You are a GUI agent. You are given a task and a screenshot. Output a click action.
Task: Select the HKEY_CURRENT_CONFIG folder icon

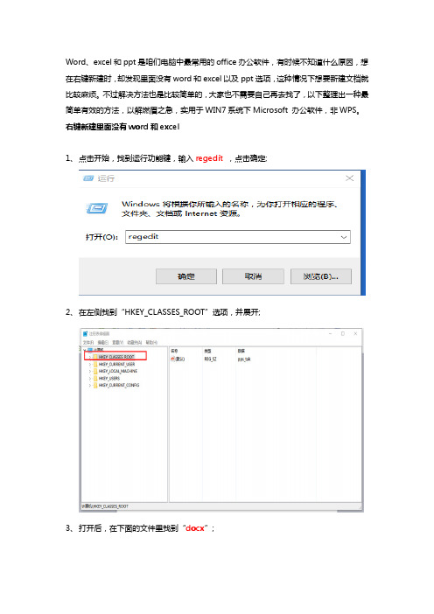click(95, 386)
